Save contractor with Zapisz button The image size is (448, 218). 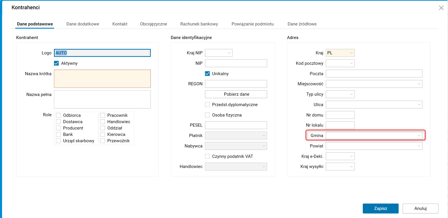[x=380, y=208]
